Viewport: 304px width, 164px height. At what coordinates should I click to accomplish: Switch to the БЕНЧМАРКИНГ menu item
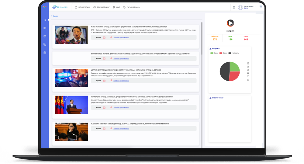coord(101,7)
